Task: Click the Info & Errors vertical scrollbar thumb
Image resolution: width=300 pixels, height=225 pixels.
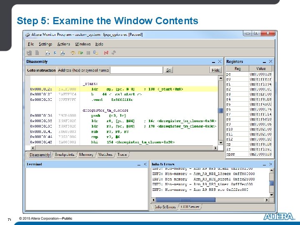Action: click(272, 183)
